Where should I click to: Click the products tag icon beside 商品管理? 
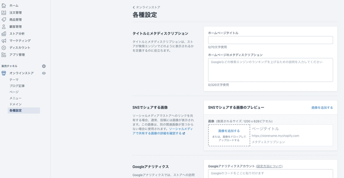(4, 19)
